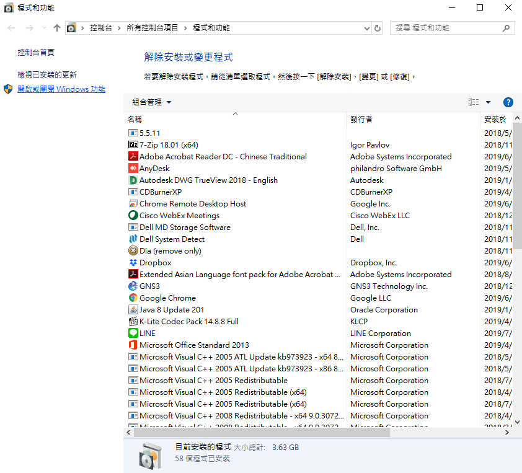Click the back navigation arrow

tap(11, 28)
